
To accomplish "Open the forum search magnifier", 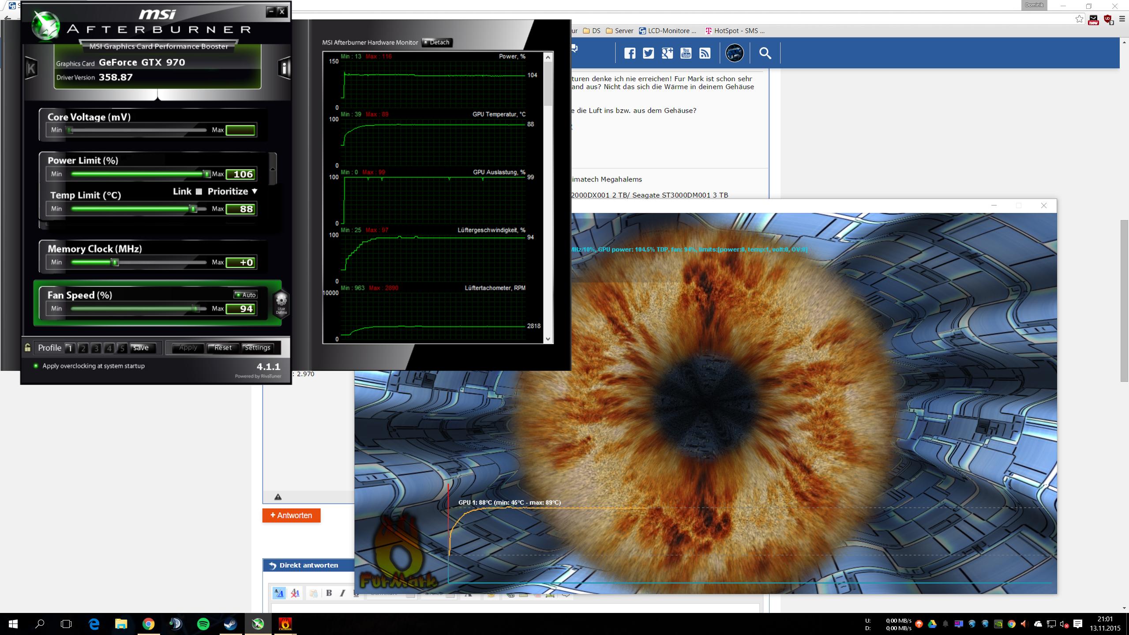I will coord(765,53).
